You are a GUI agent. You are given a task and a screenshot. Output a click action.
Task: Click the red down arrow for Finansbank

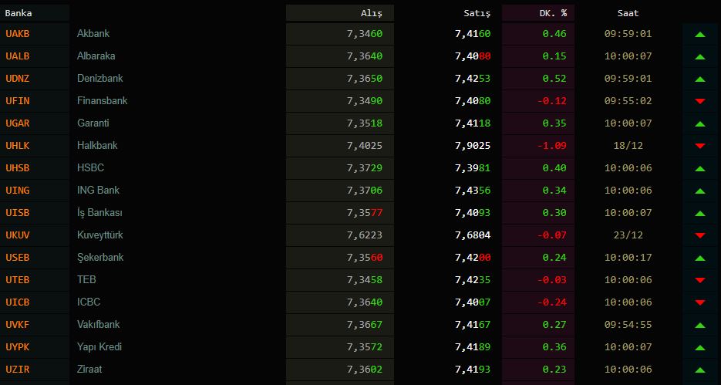700,102
